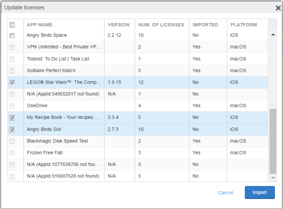
Task: Click license count 12 for LEGO Star Wars
Action: point(141,82)
